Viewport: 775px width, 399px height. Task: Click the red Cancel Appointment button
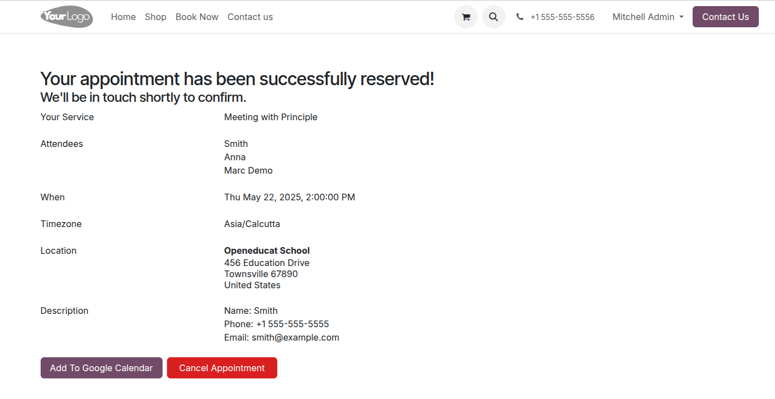(222, 368)
